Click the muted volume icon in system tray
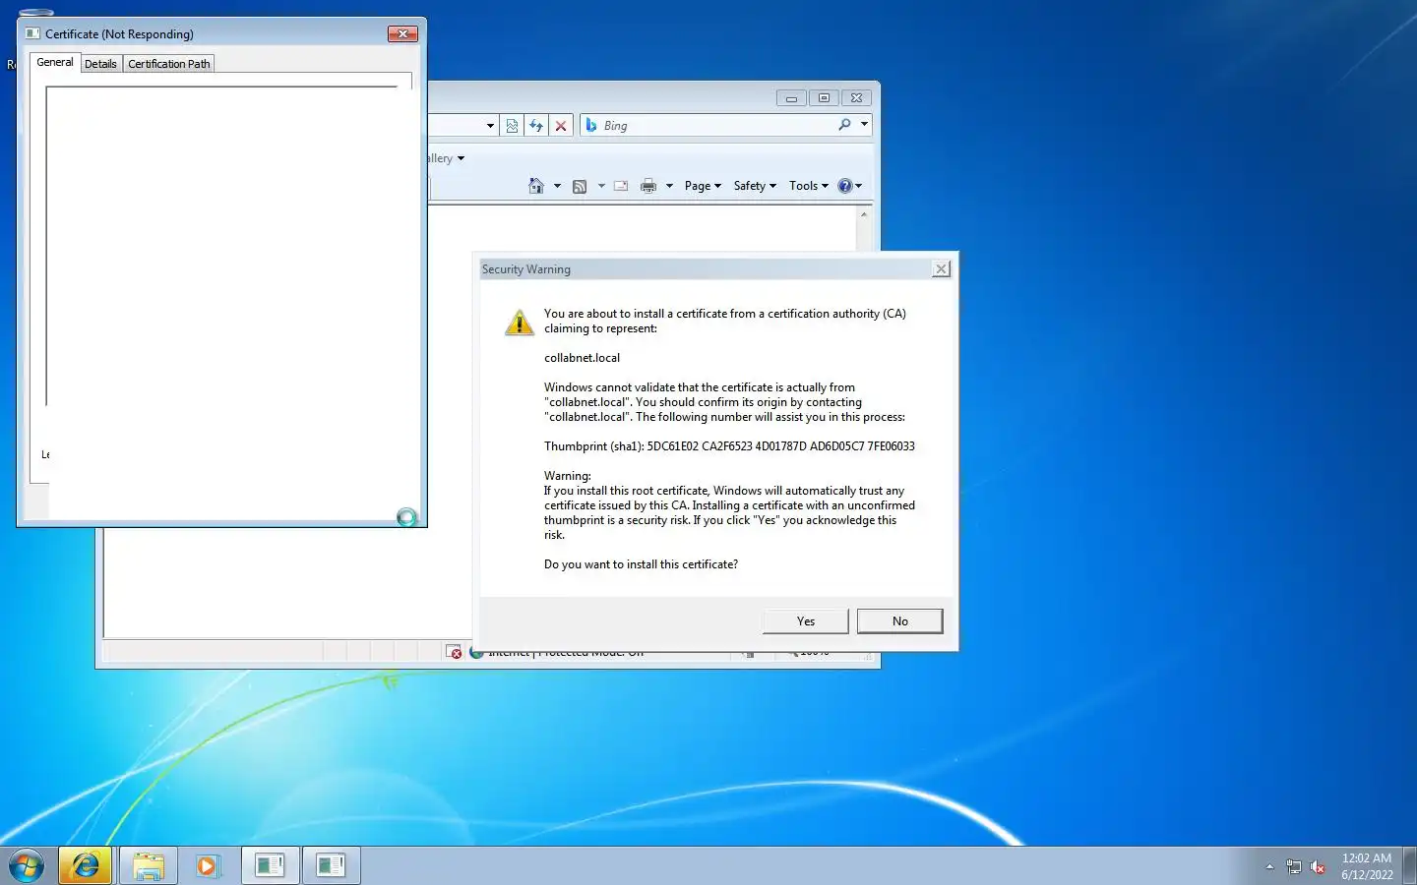1417x885 pixels. pyautogui.click(x=1318, y=867)
